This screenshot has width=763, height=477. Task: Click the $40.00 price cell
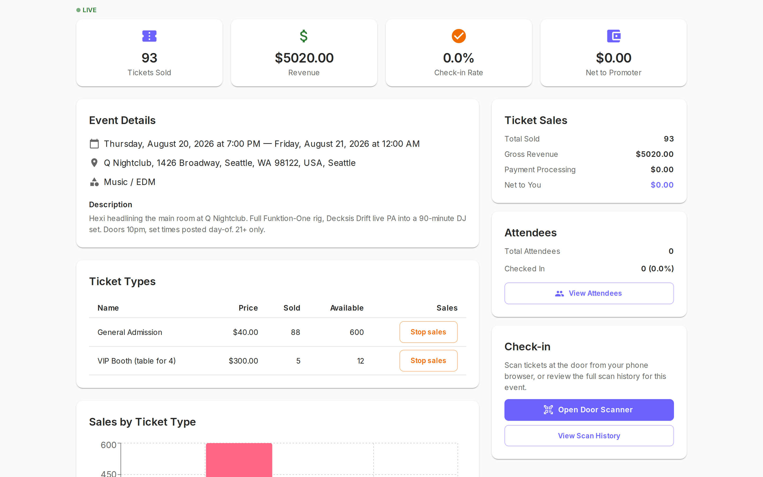(x=245, y=332)
